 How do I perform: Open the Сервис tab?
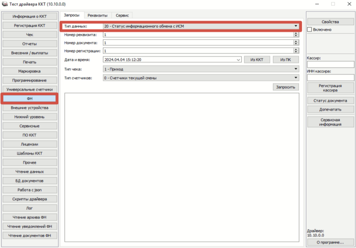pyautogui.click(x=122, y=16)
